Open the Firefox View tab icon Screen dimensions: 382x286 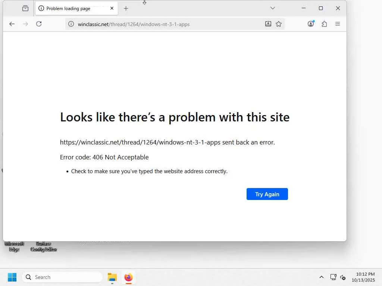click(x=25, y=9)
